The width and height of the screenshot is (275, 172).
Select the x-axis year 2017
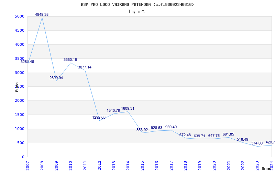pos(171,166)
